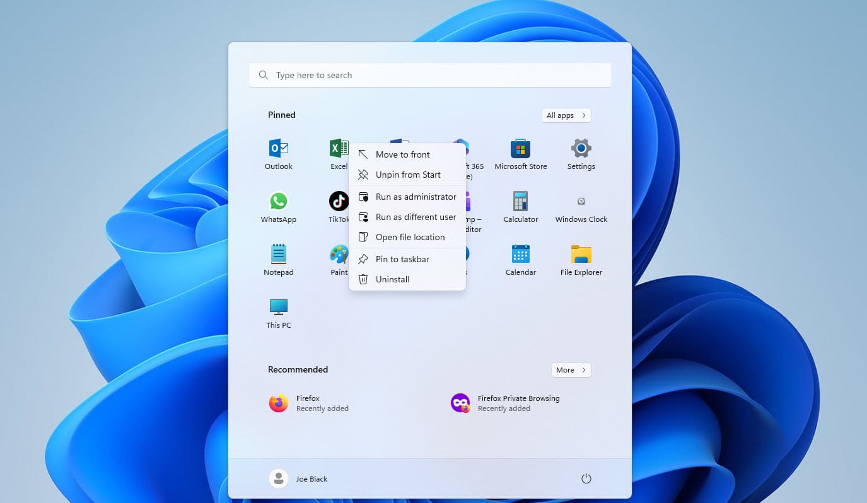Open the Calendar app
This screenshot has height=503, width=867.
pos(521,260)
